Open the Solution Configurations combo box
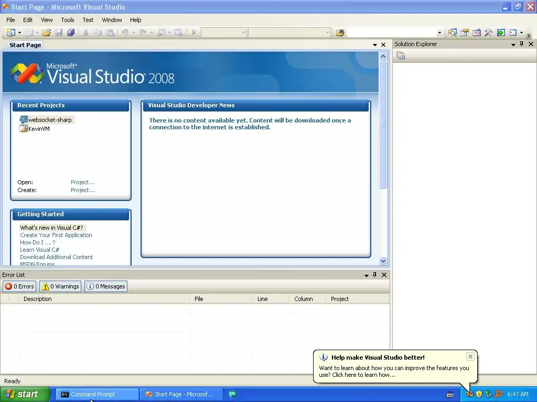537x402 pixels. (x=223, y=32)
